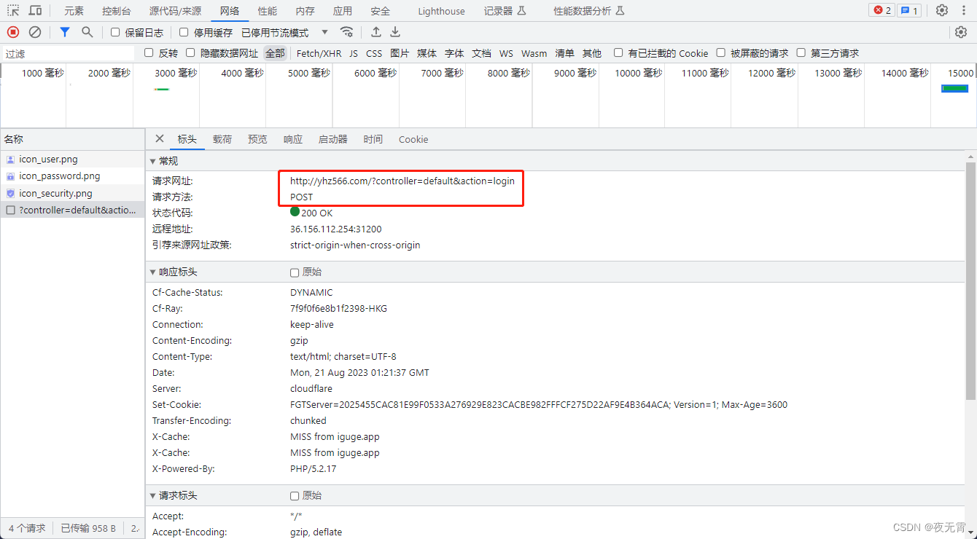Viewport: 977px width, 539px height.
Task: Open the 性能 Performance tab
Action: pyautogui.click(x=268, y=11)
